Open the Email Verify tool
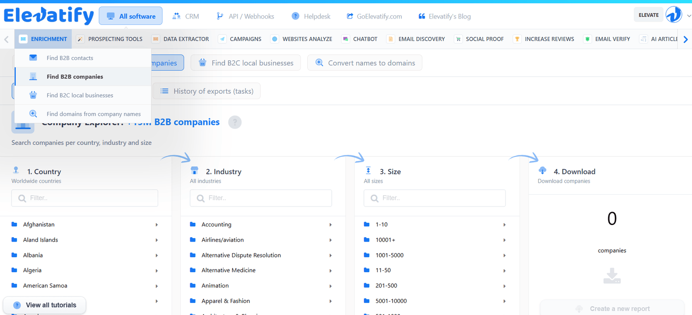692x315 pixels. (607, 39)
